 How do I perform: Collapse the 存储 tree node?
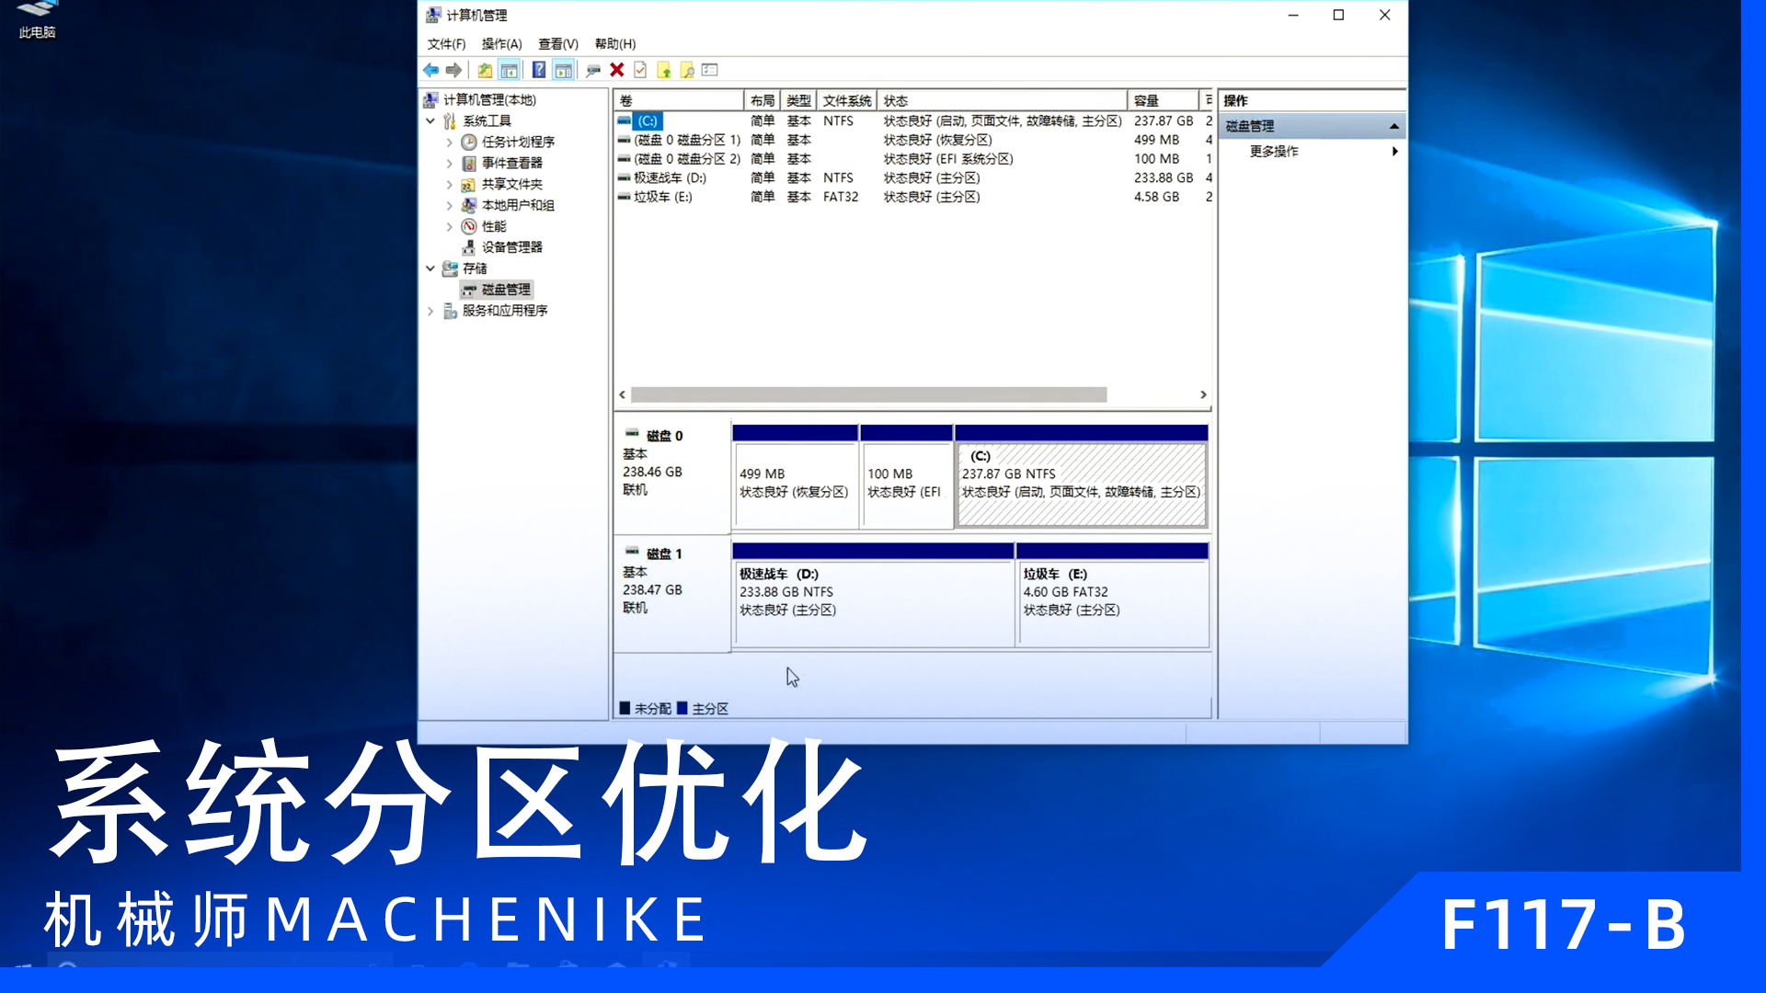430,268
